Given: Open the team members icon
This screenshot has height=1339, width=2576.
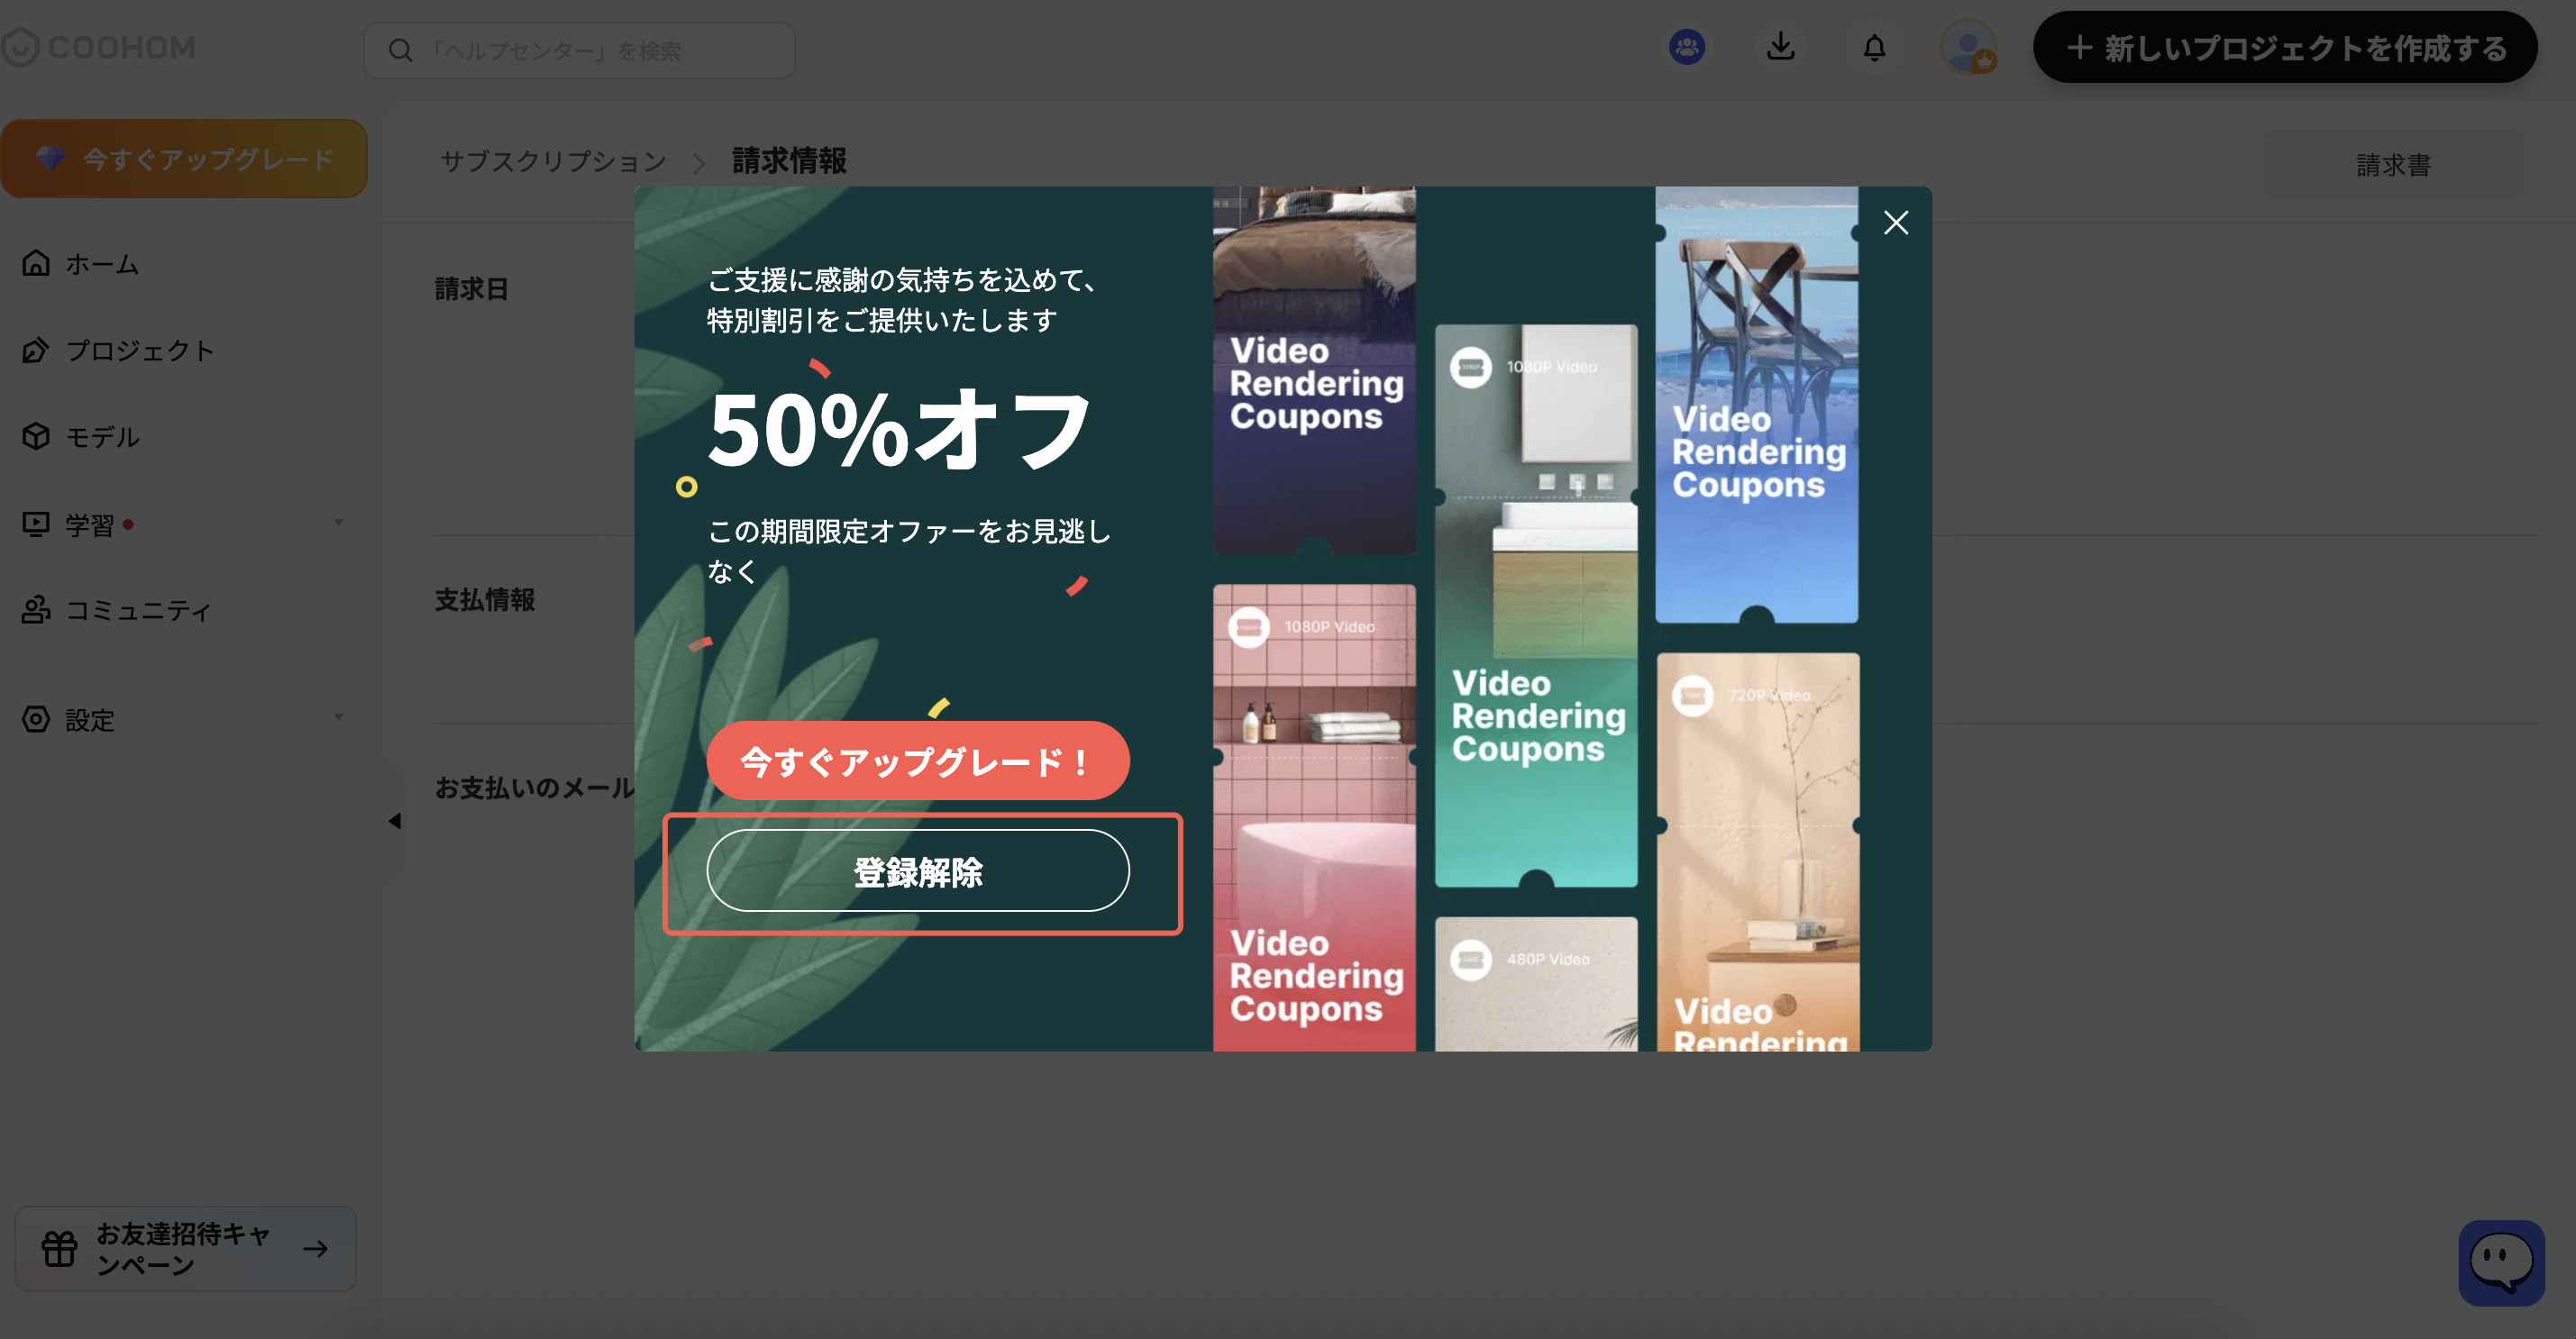Looking at the screenshot, I should 1687,47.
